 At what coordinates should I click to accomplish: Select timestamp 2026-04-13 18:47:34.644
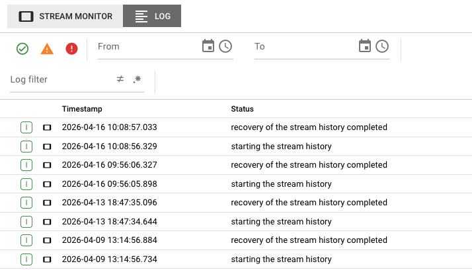(x=110, y=221)
